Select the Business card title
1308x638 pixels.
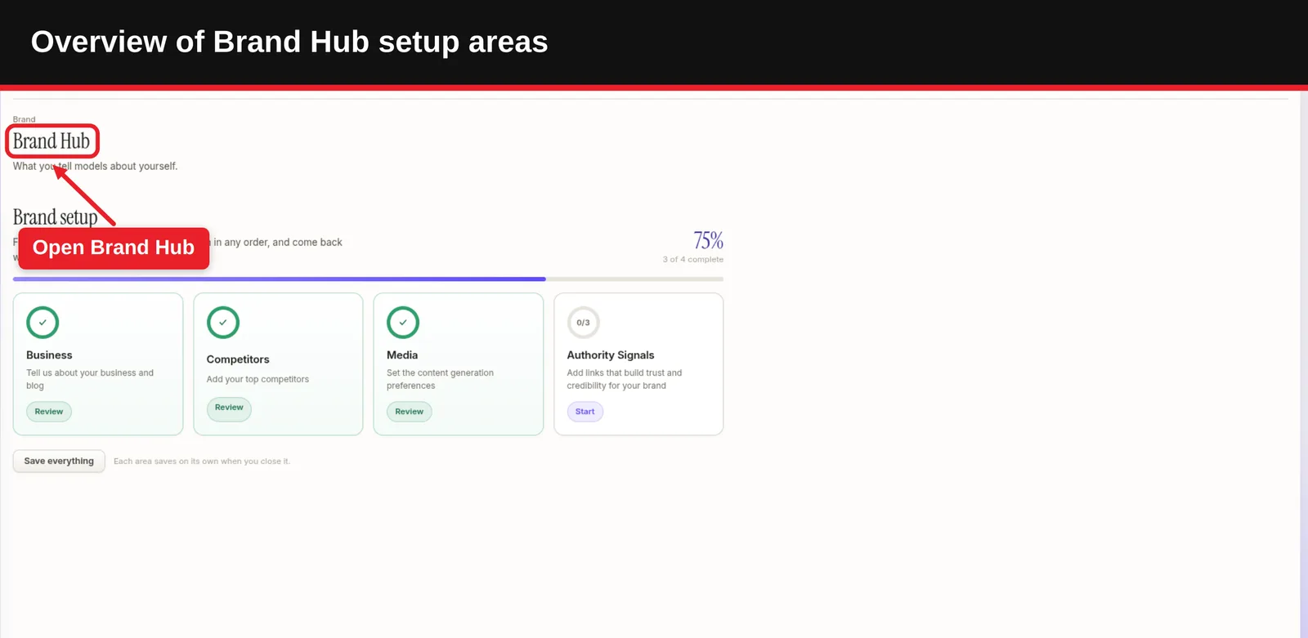click(x=49, y=355)
